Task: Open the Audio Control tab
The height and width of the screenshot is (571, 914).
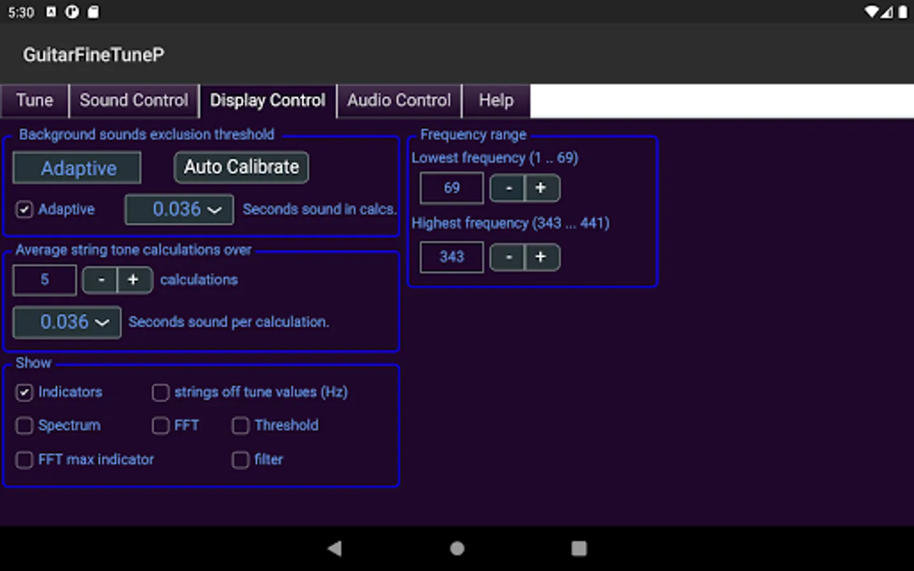Action: (399, 101)
